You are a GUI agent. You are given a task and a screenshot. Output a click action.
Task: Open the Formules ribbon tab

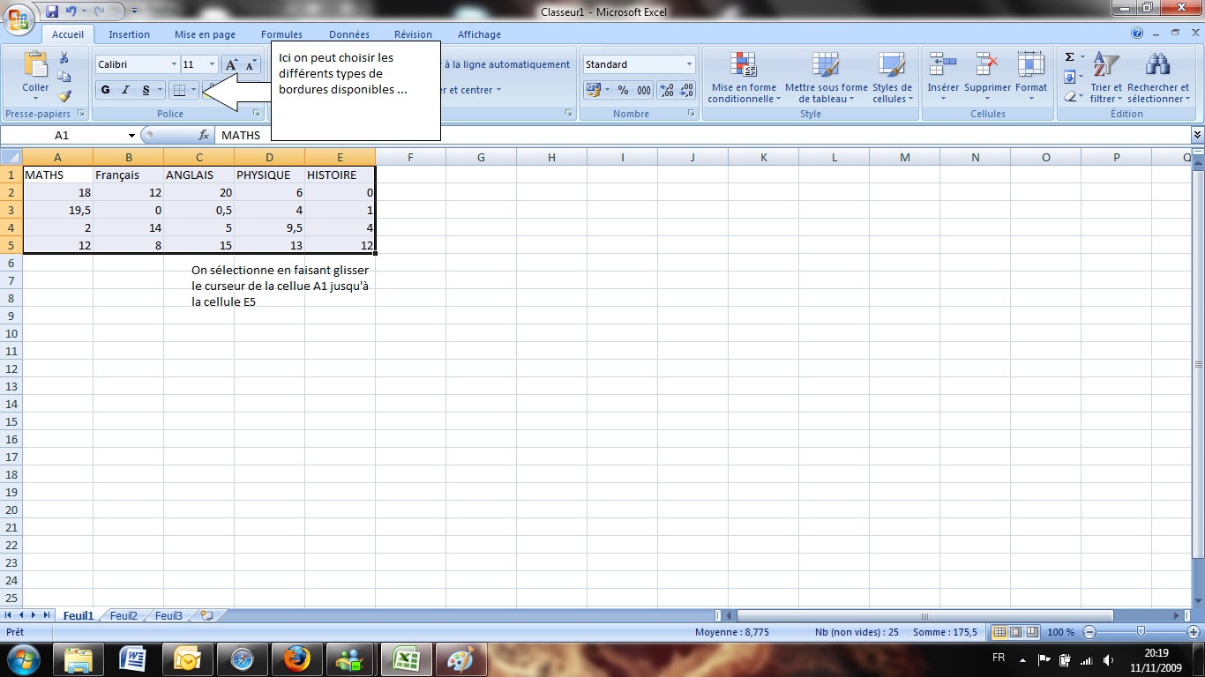tap(281, 34)
